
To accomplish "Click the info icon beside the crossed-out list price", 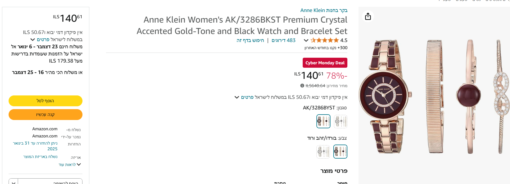I will tap(302, 85).
